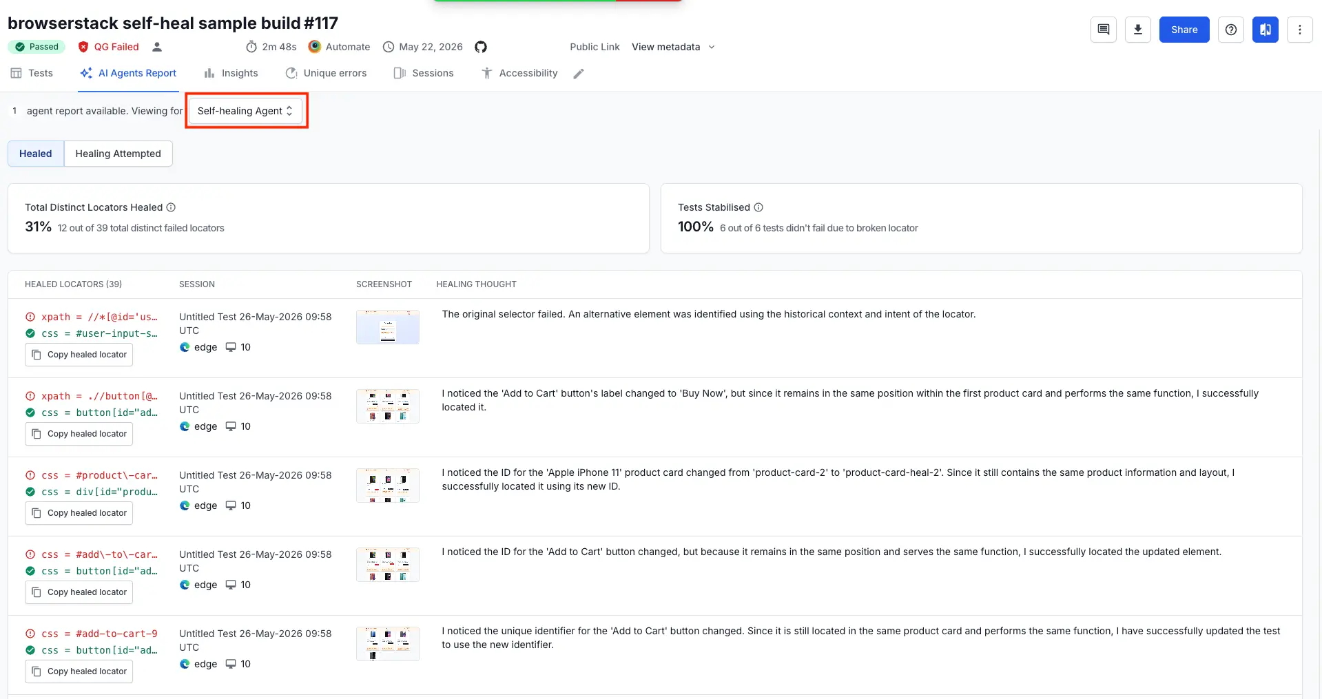Select the AI Agents Report tab
This screenshot has height=699, width=1322.
coord(128,73)
